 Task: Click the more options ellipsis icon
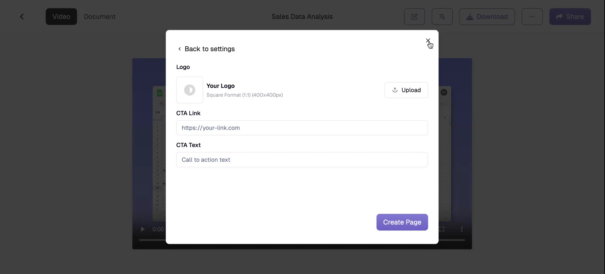(532, 16)
